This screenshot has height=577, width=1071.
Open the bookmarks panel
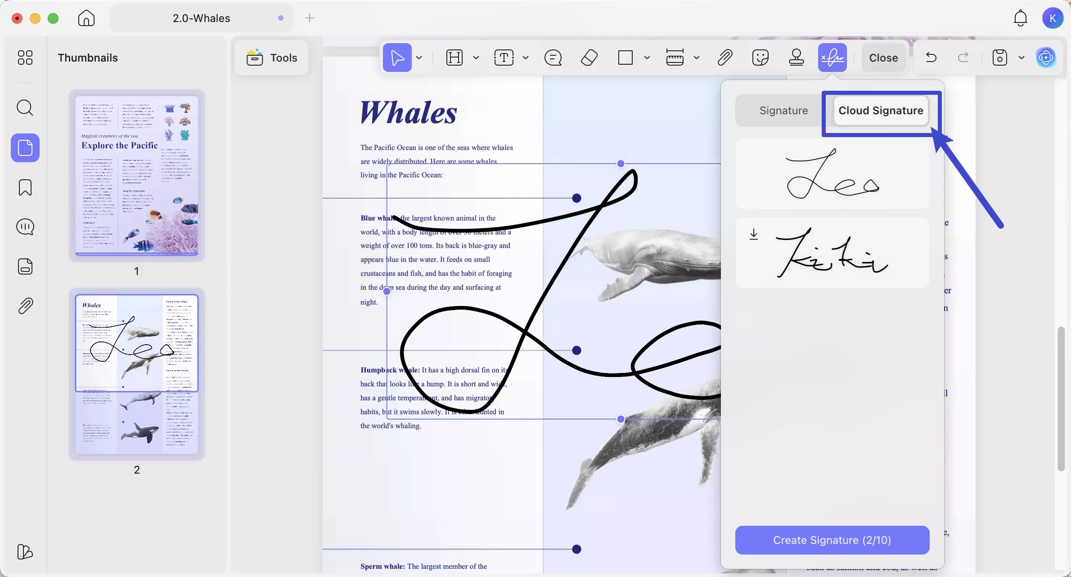click(x=25, y=187)
